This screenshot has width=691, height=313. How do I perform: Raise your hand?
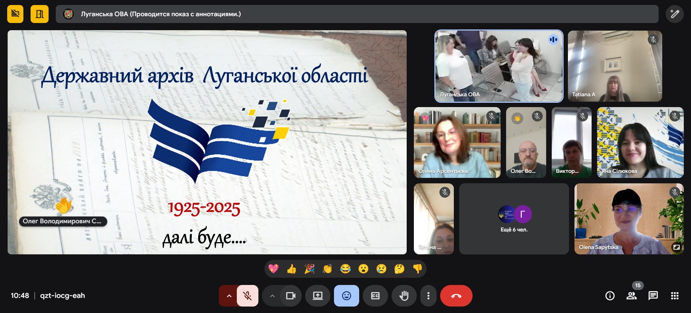pyautogui.click(x=404, y=296)
